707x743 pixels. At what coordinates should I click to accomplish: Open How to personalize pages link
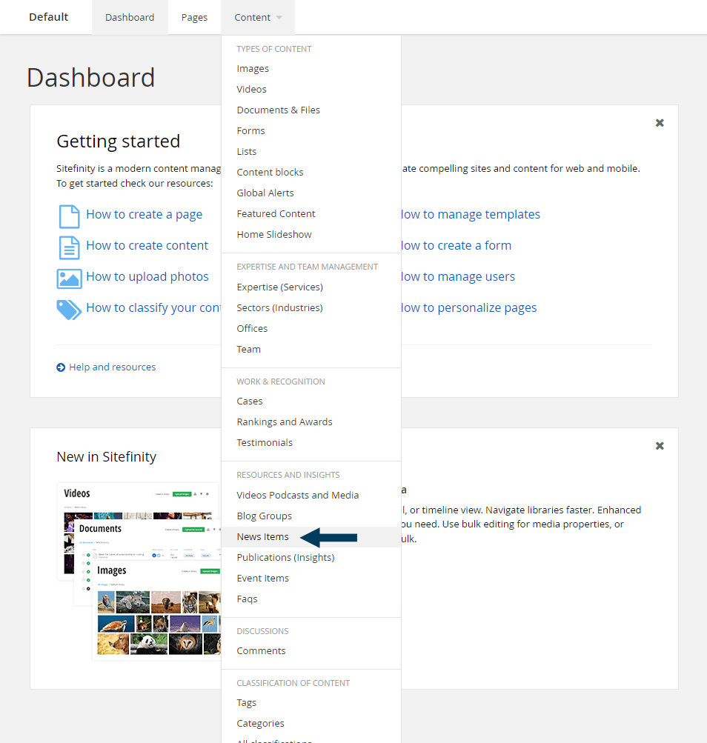coord(469,308)
